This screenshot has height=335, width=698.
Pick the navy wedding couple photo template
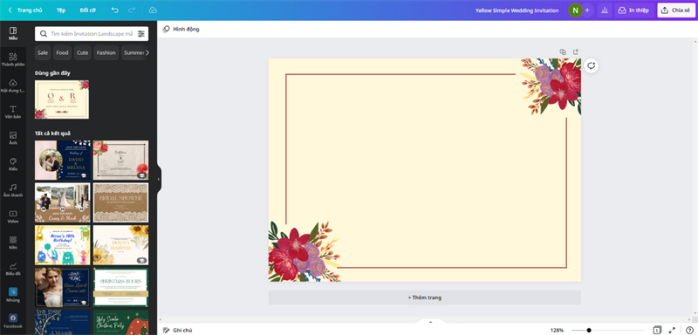pos(63,287)
